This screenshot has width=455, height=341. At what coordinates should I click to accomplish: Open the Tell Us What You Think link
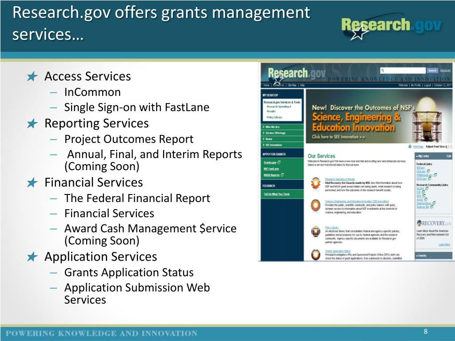[x=276, y=194]
